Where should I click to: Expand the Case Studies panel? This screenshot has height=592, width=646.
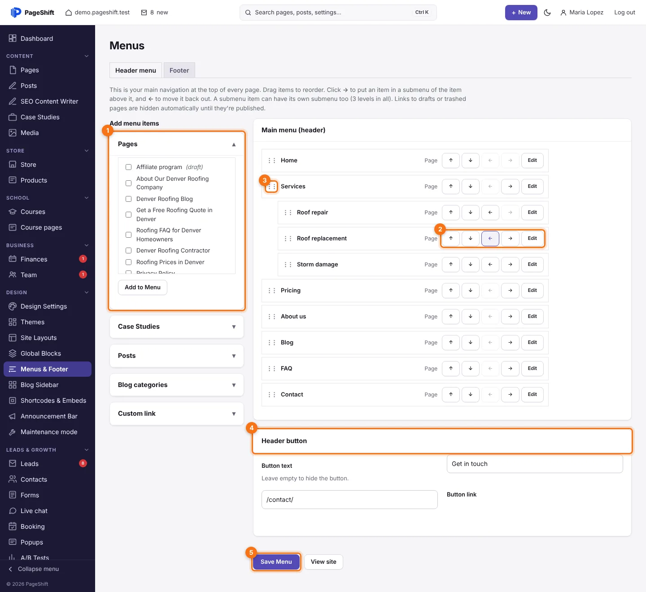coord(177,326)
